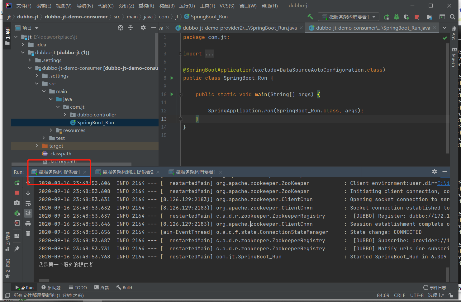The image size is (461, 302).
Task: Click the E:\i path link in console
Action: (443, 183)
